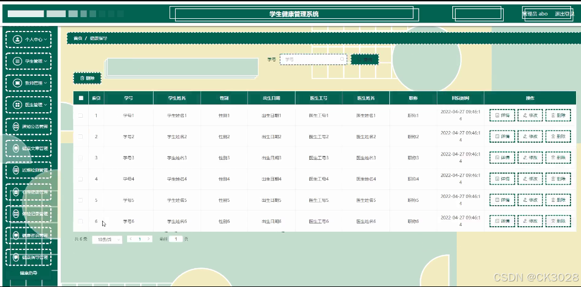Click the 教师管理 icon in sidebar
The width and height of the screenshot is (581, 287).
coord(17,83)
